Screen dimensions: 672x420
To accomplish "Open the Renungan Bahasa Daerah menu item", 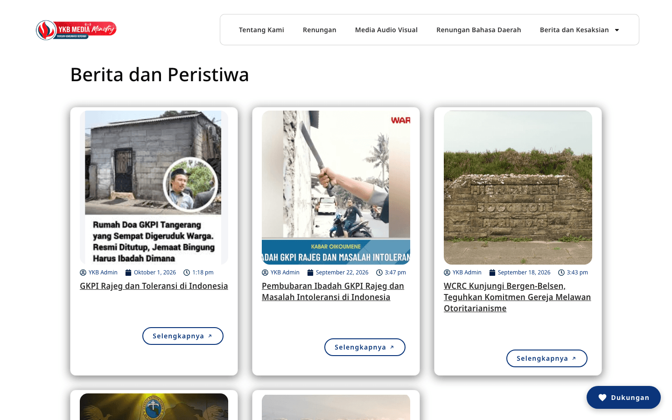I will point(479,30).
